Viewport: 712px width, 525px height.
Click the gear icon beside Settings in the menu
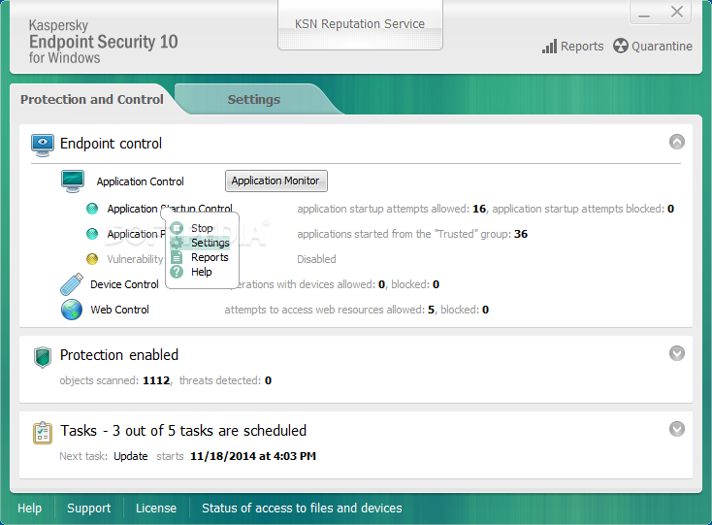click(x=177, y=243)
